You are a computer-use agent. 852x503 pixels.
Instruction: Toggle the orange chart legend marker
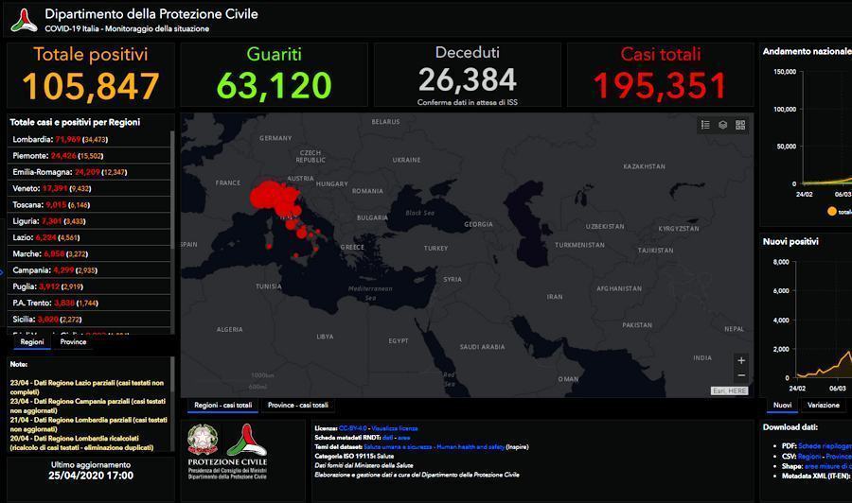click(x=832, y=212)
